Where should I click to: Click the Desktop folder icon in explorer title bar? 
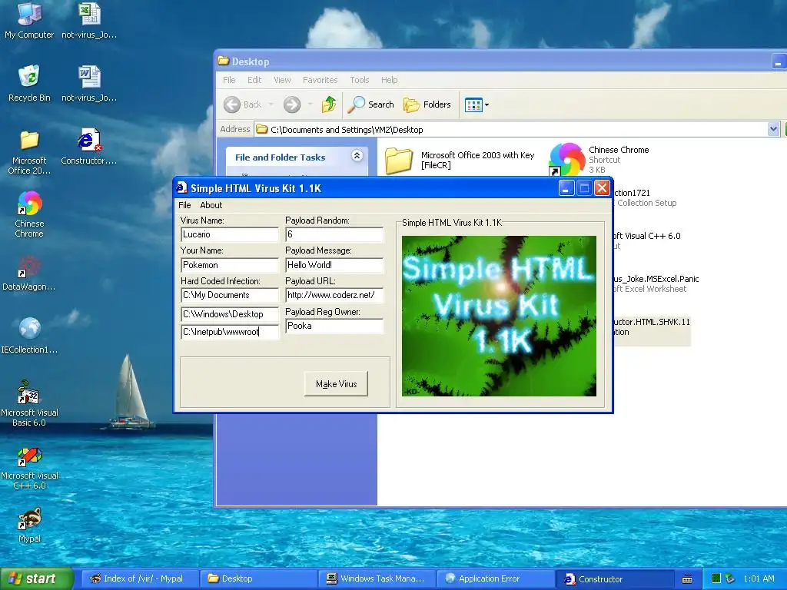[x=224, y=61]
